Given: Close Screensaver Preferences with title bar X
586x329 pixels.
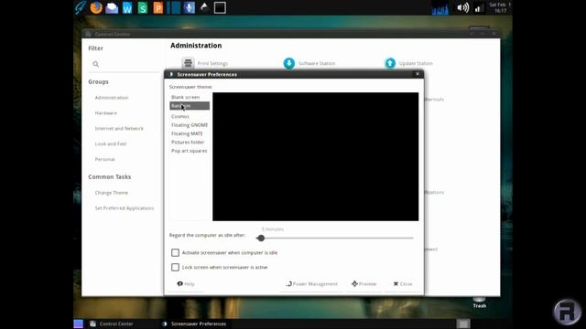Looking at the screenshot, I should click(418, 74).
